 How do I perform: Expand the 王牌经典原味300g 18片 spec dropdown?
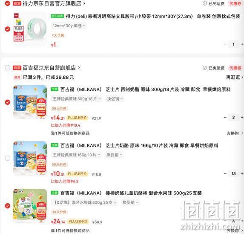77,99
